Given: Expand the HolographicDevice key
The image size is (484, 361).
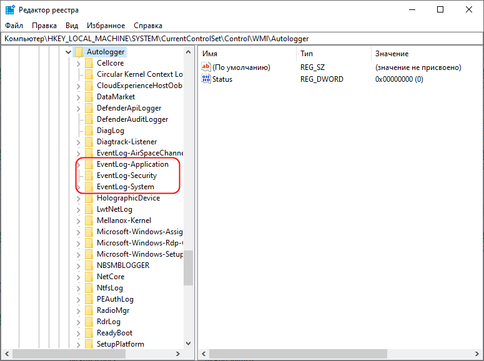Looking at the screenshot, I should (x=79, y=199).
